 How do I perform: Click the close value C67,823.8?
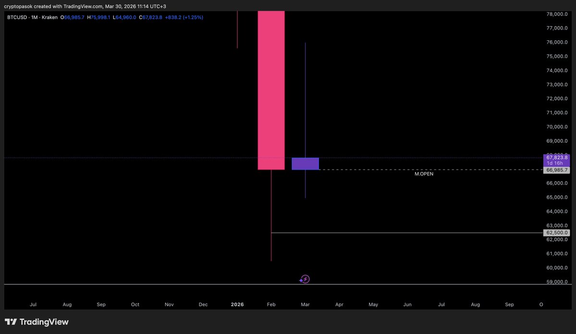pyautogui.click(x=151, y=17)
